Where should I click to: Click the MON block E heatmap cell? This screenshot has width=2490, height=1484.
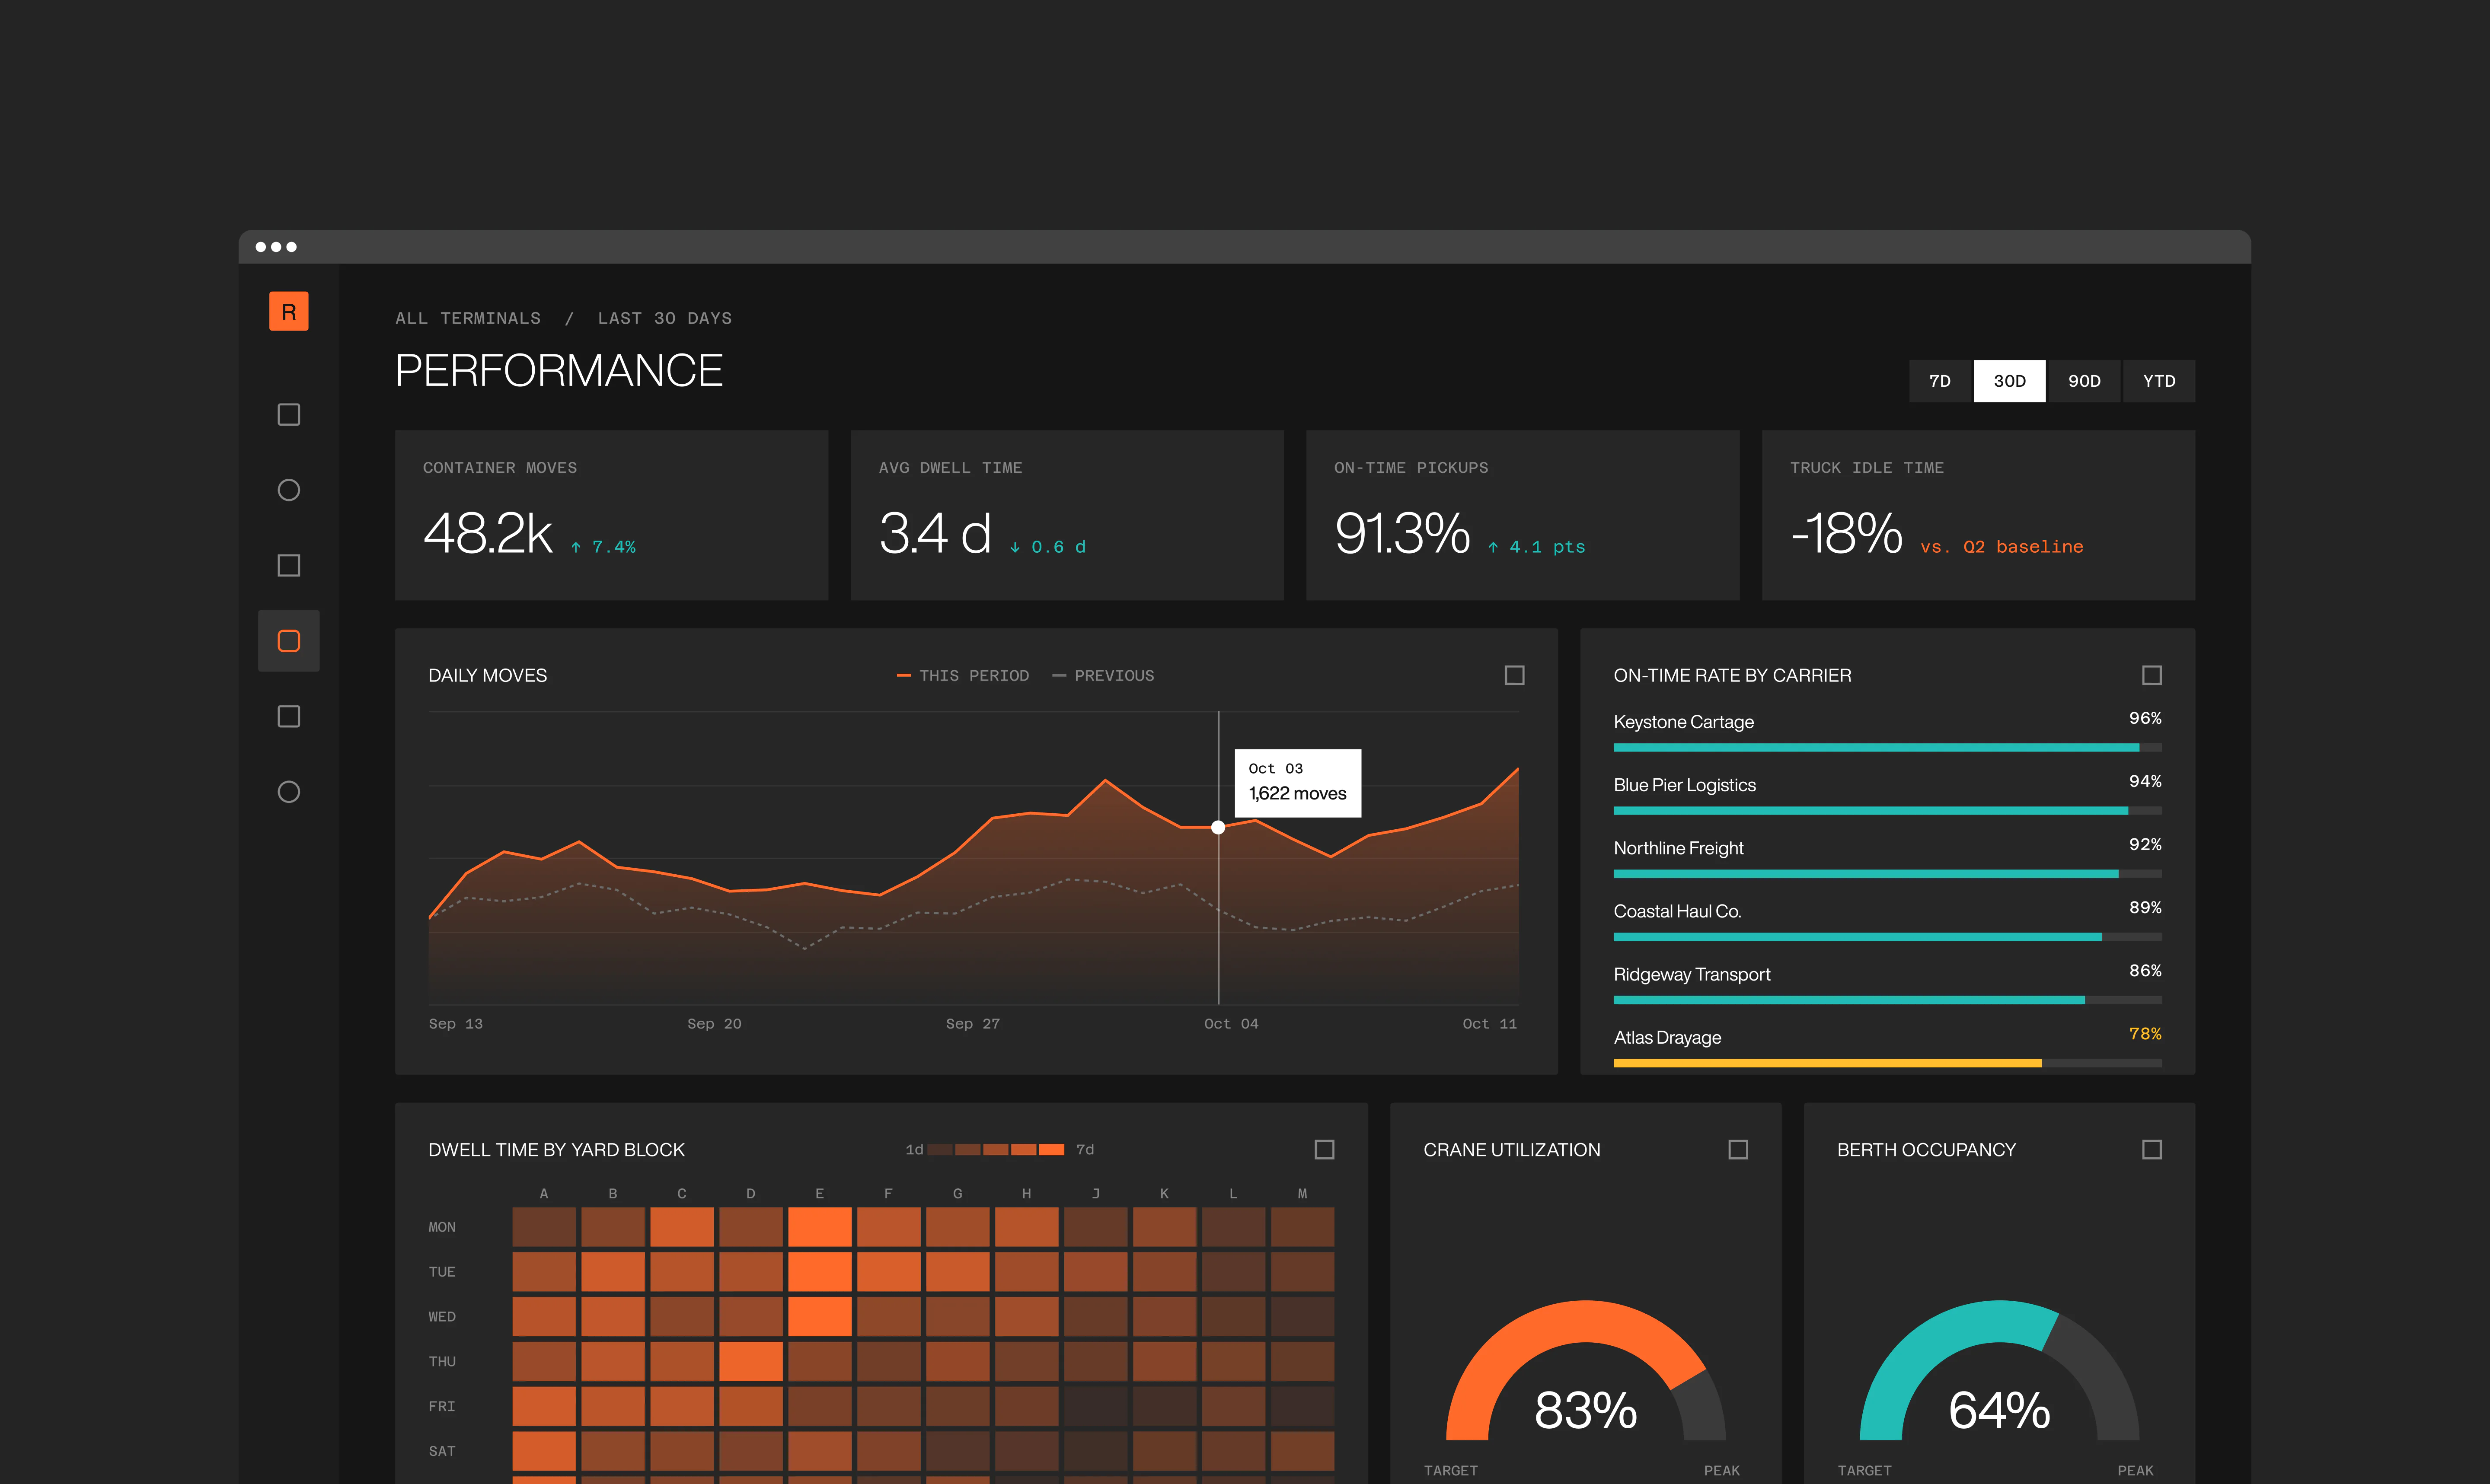click(819, 1227)
